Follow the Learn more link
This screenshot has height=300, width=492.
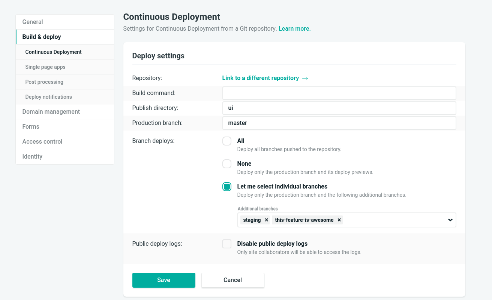pos(294,28)
